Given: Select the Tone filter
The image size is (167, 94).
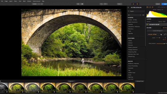Looking at the screenshot, I should click(129, 31).
